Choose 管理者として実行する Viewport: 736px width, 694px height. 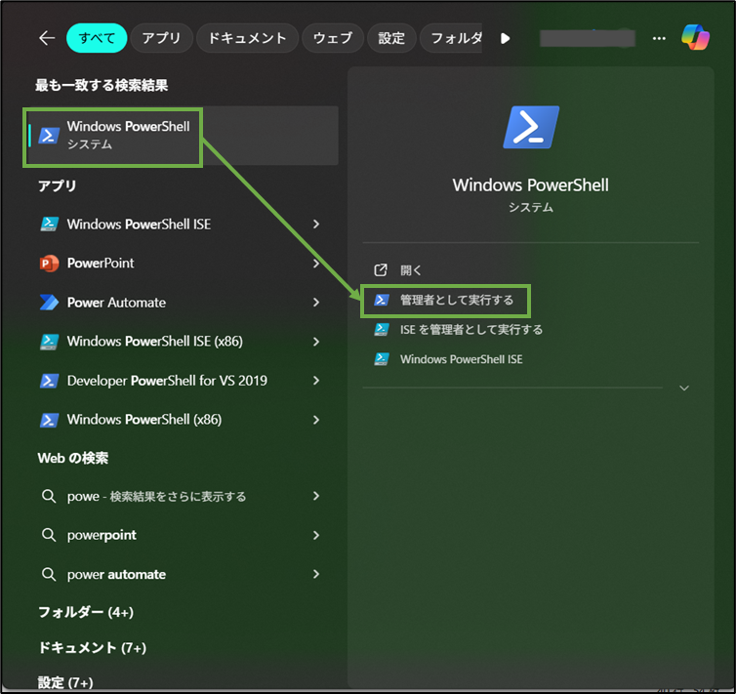(x=457, y=300)
